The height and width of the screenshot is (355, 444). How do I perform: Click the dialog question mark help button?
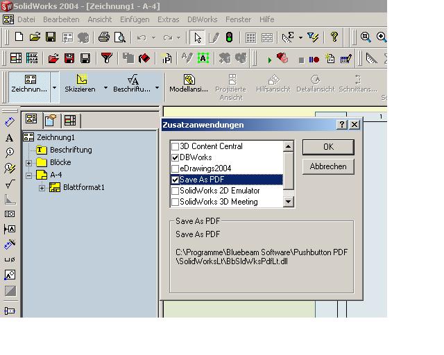pos(342,125)
